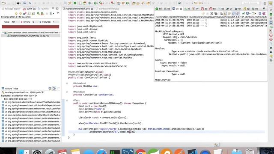274x154 pixels.
Task: Click New Java class green toolbar icon
Action: click(128, 3)
